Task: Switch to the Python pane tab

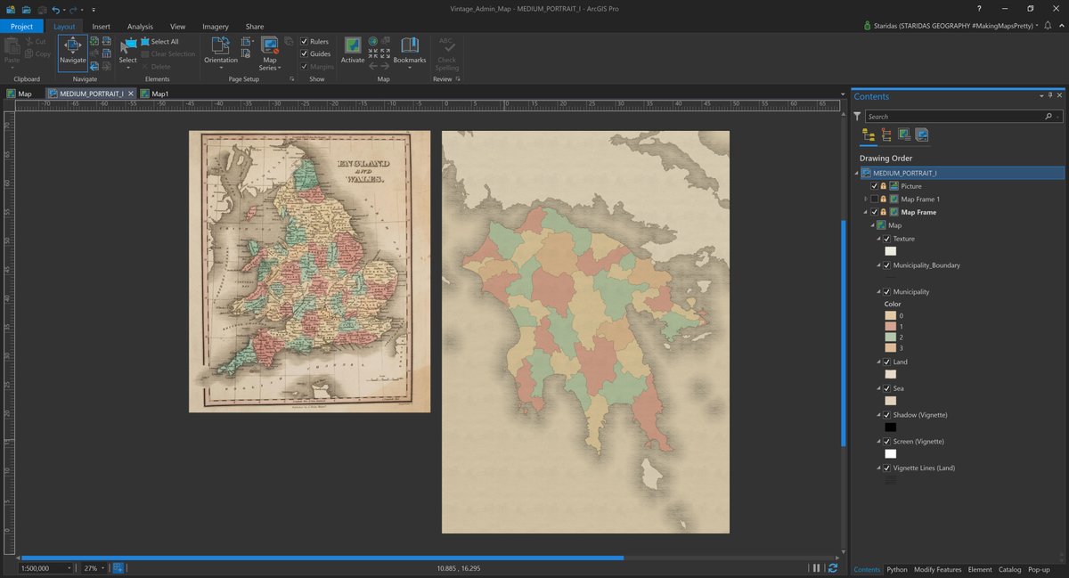Action: point(897,569)
